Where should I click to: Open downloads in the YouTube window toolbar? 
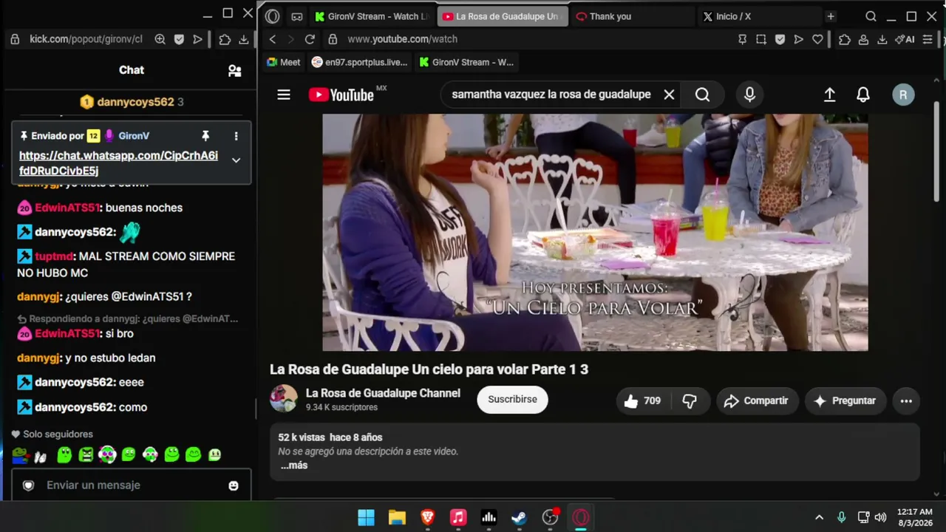[x=882, y=39]
